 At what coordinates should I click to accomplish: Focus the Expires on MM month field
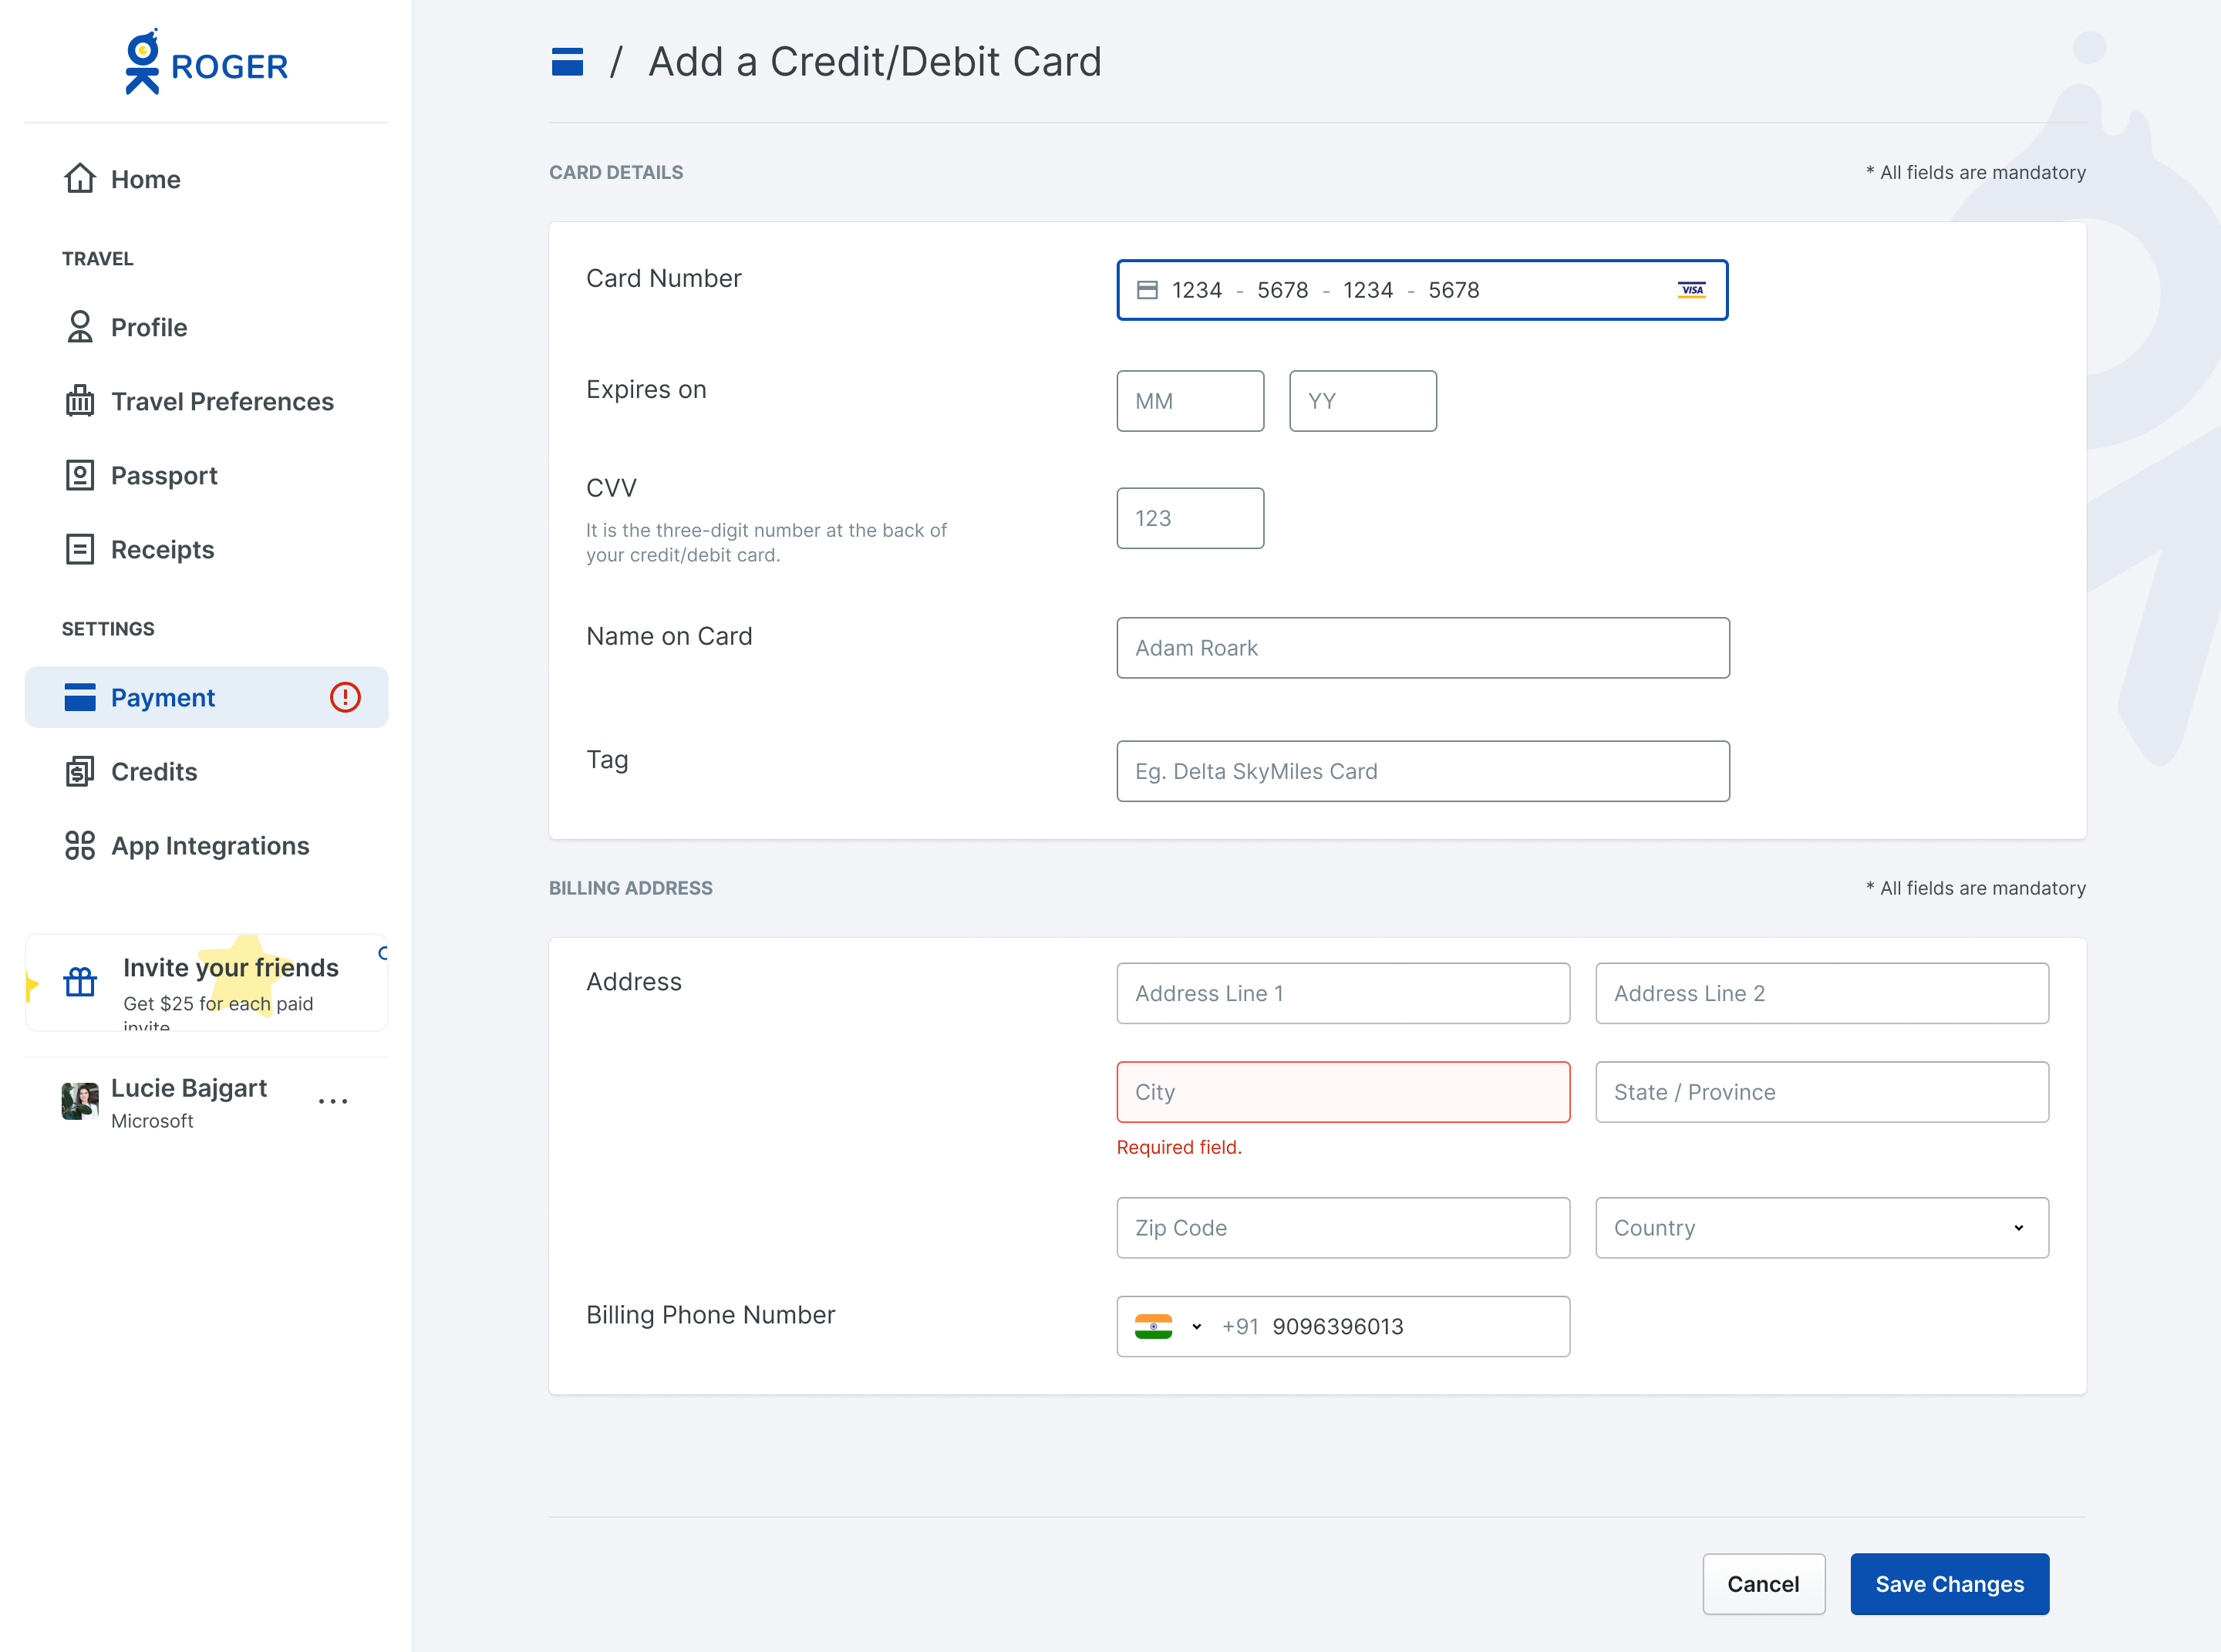tap(1189, 401)
